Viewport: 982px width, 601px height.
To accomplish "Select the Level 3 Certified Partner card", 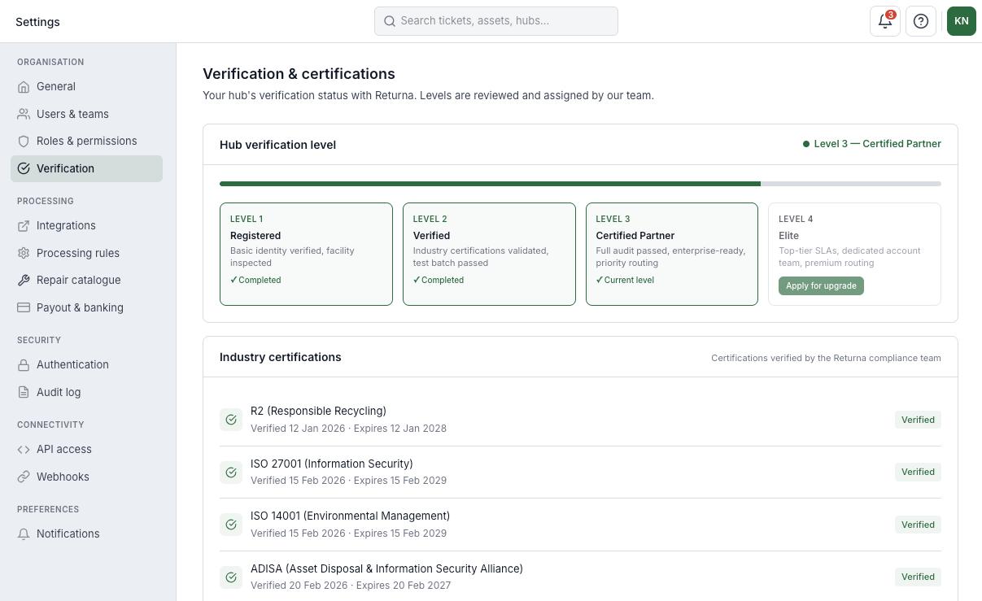I will (x=671, y=254).
